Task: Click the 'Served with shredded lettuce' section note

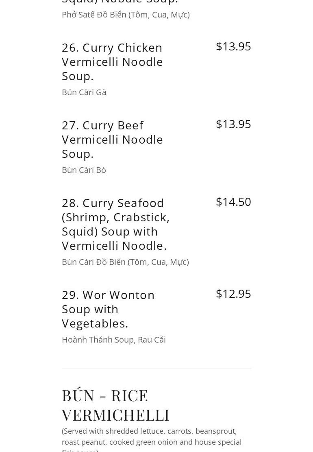Action: 149,431
